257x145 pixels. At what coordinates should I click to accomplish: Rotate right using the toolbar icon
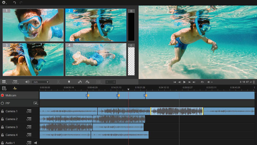(87, 82)
